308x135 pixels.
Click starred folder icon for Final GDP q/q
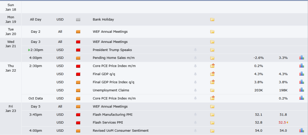(x=212, y=74)
